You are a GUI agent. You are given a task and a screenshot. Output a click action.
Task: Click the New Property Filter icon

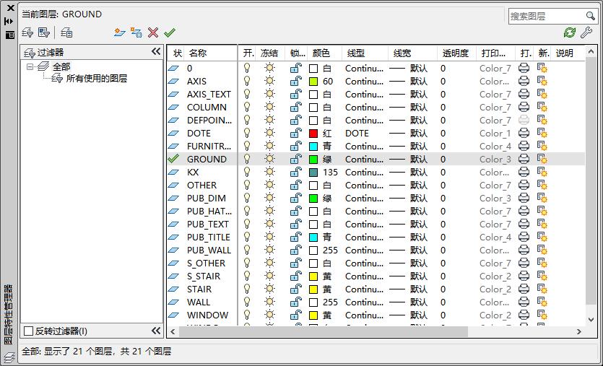[x=27, y=32]
